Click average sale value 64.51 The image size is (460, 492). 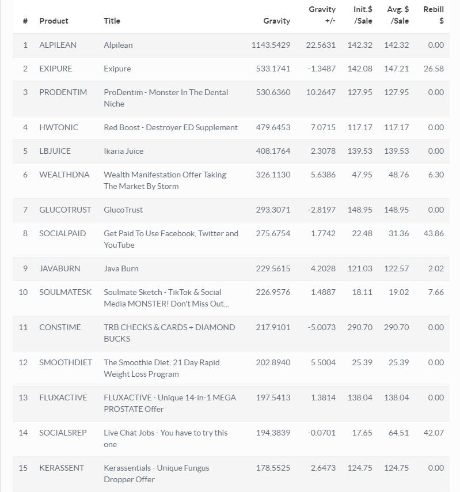399,433
